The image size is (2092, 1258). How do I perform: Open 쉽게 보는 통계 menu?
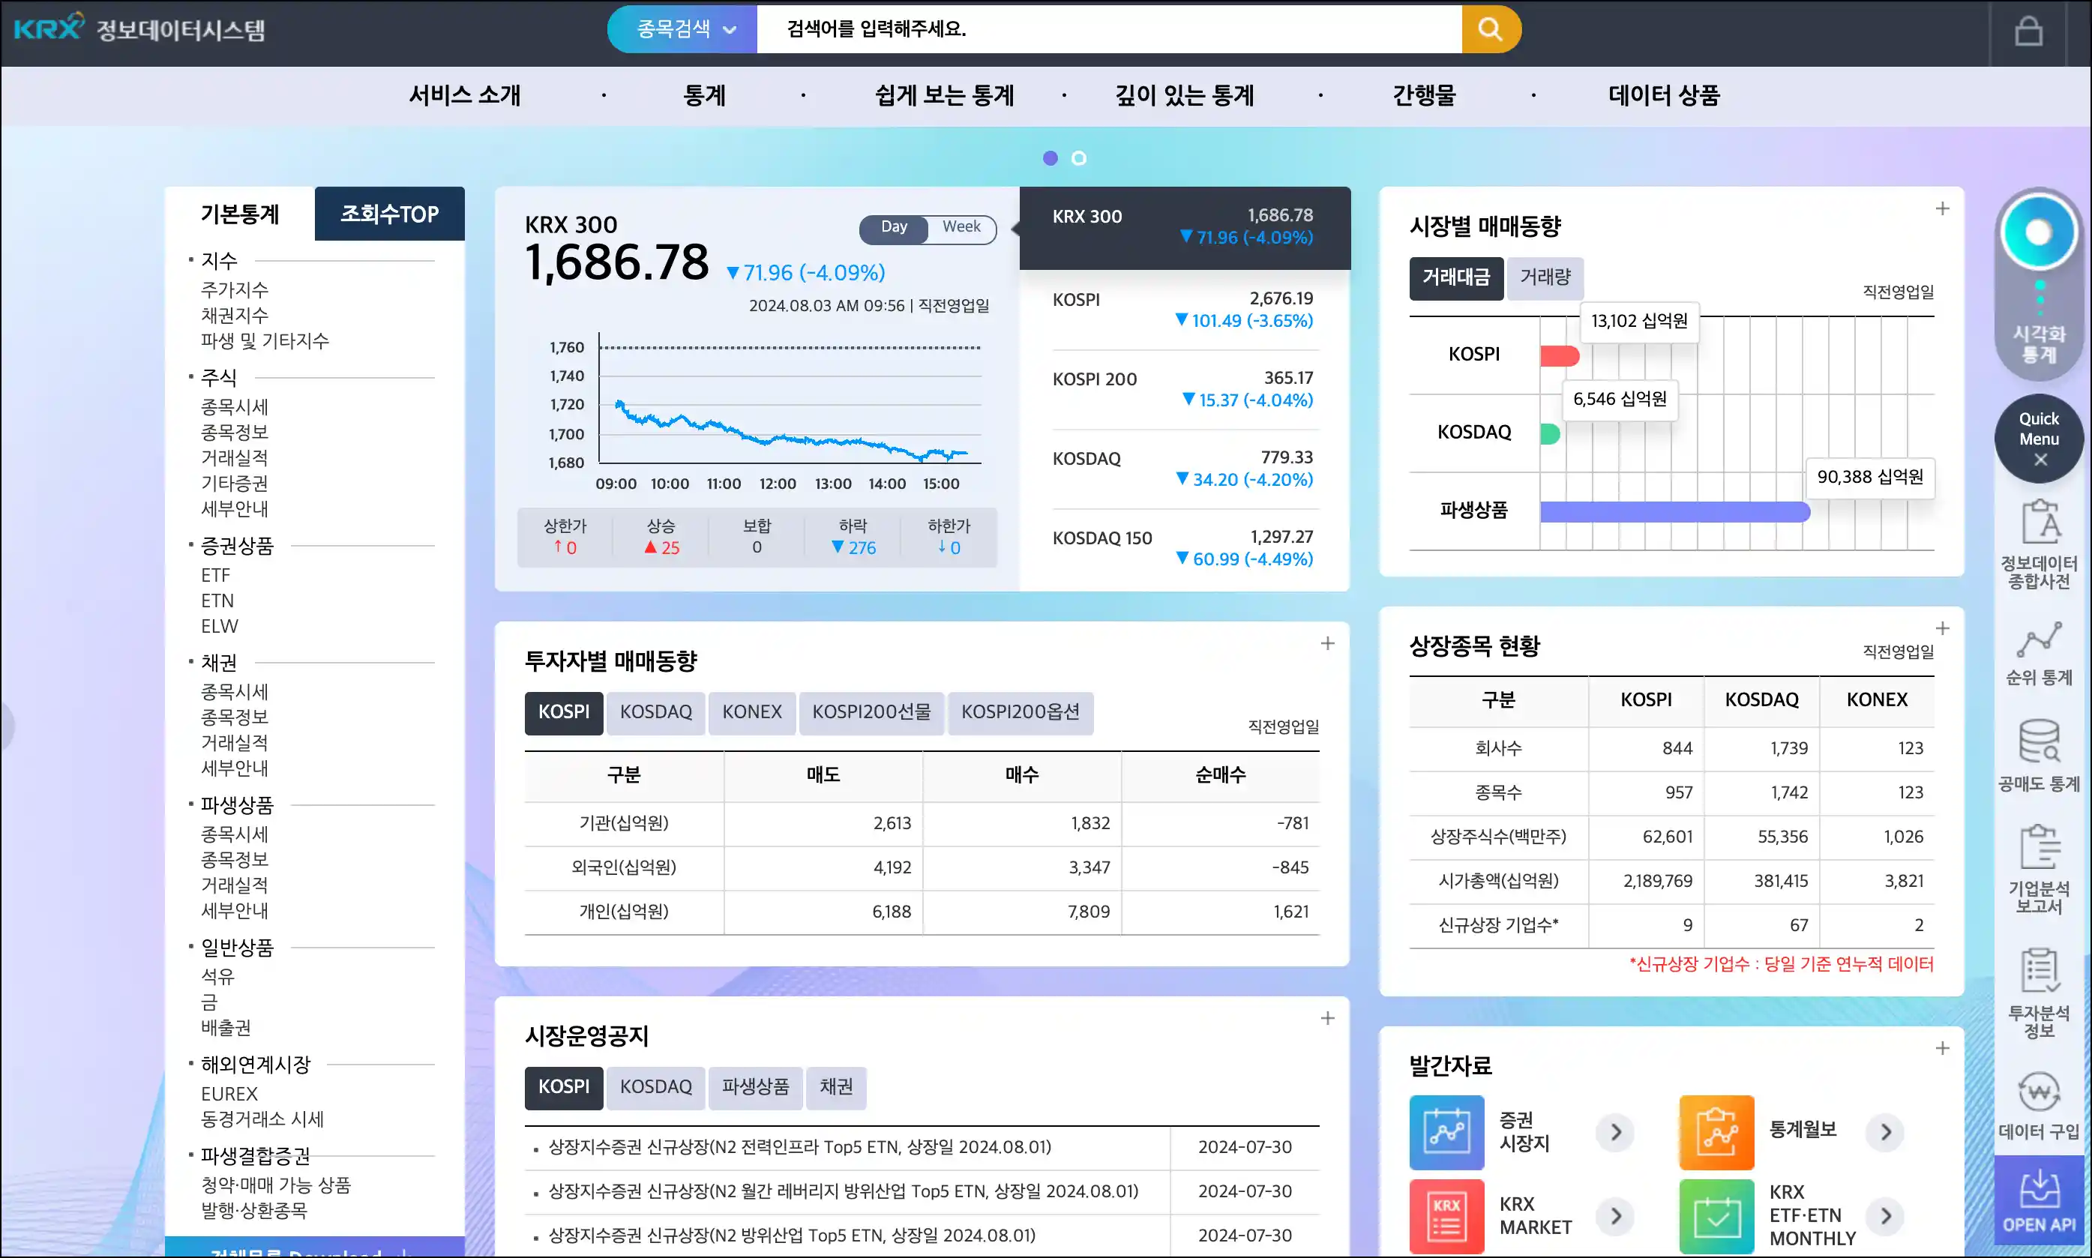[943, 95]
